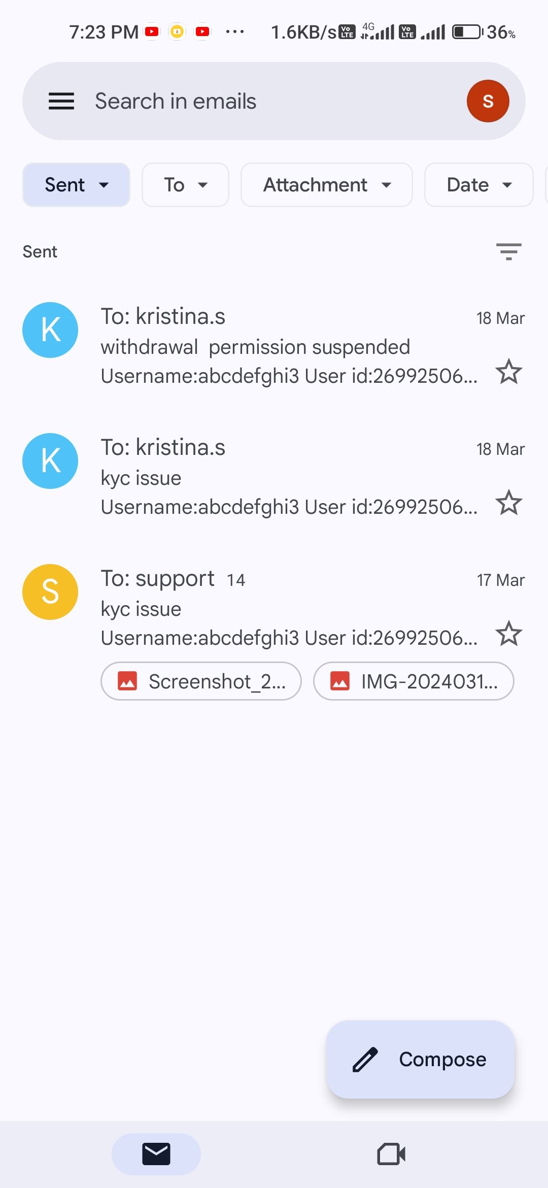Image resolution: width=548 pixels, height=1188 pixels.
Task: Switch to the Meet video tab
Action: click(x=391, y=1153)
